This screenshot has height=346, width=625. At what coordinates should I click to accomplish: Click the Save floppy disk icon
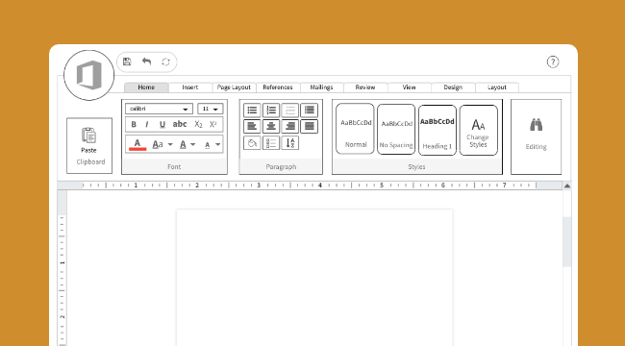click(x=127, y=62)
